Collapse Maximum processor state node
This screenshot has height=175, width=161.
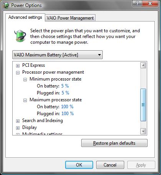[25, 100]
